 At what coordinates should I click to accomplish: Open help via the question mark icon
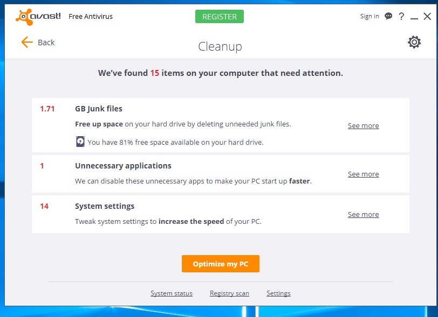tap(401, 16)
